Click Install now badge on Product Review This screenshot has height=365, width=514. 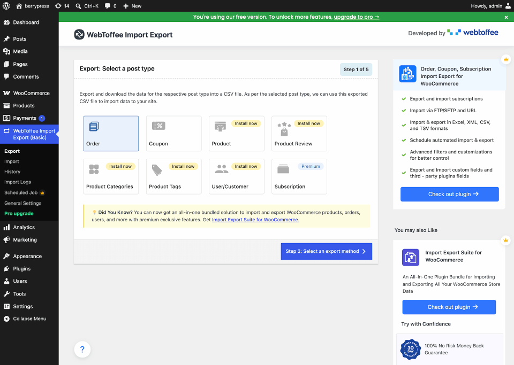[309, 123]
